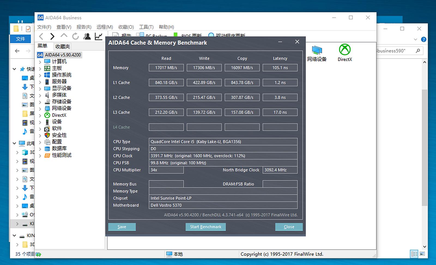Expand the 显示设备 tree node

40,89
